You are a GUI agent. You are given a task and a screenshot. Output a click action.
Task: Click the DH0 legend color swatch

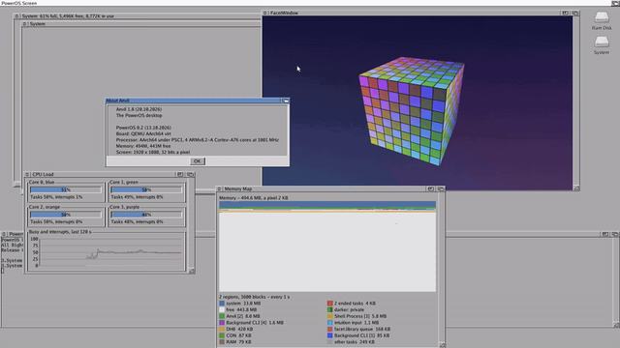222,329
